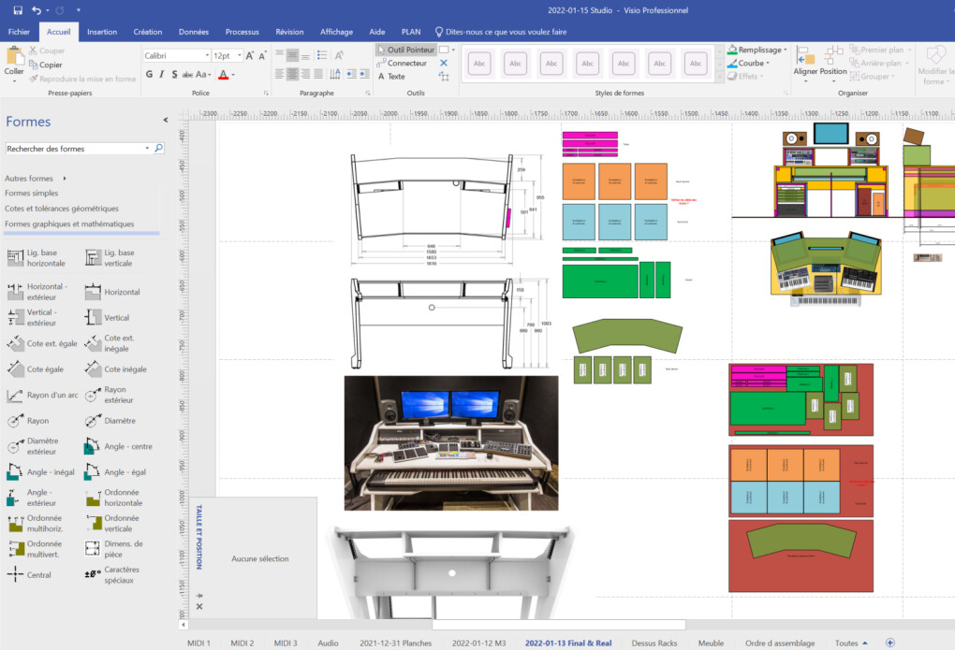Toggle underline S formatting
955x650 pixels.
pos(174,74)
